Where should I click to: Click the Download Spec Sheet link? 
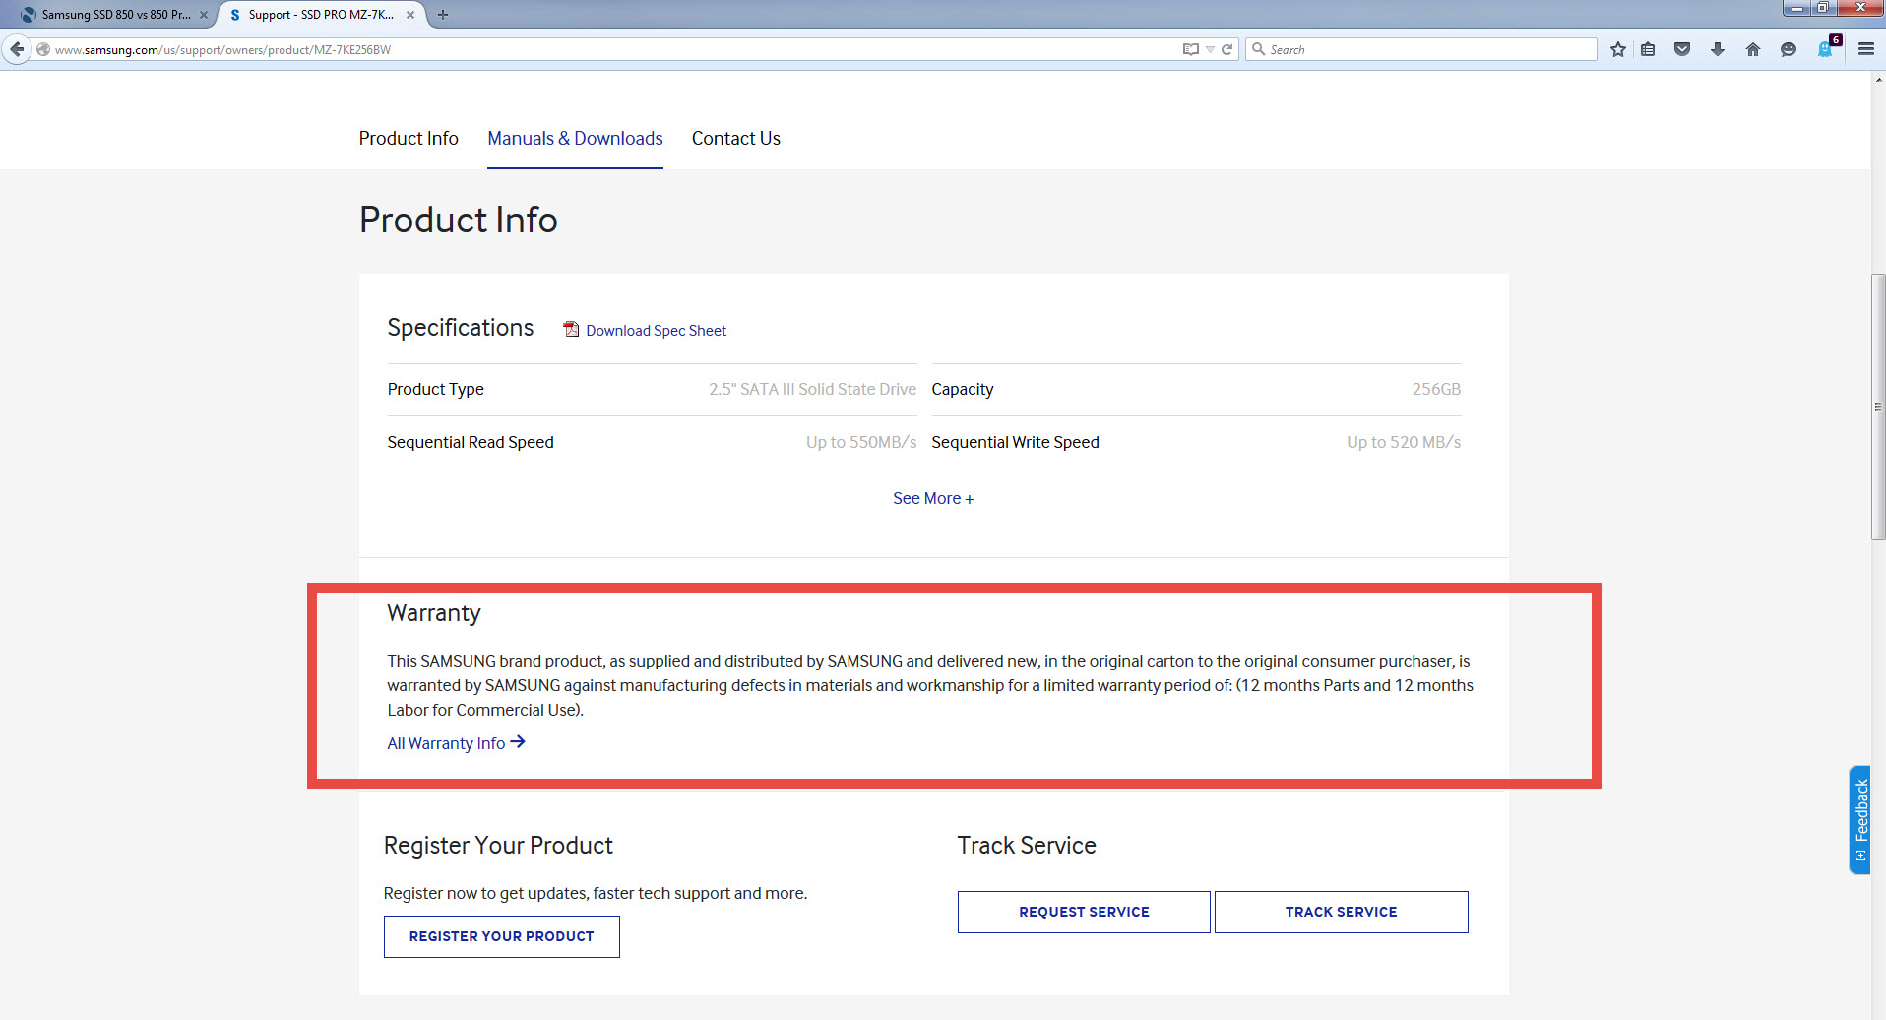tap(656, 331)
